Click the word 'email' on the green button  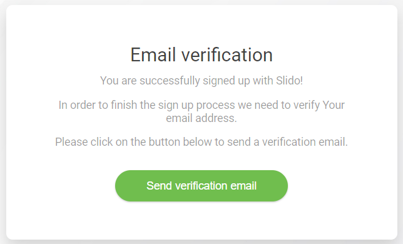(243, 186)
